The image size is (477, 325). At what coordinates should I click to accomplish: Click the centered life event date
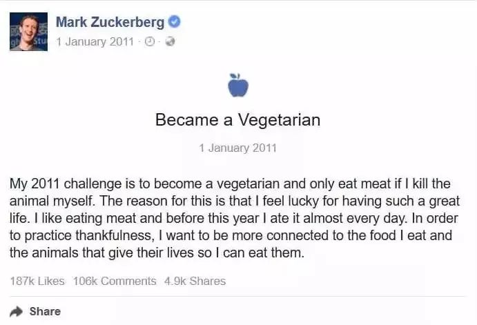[238, 148]
